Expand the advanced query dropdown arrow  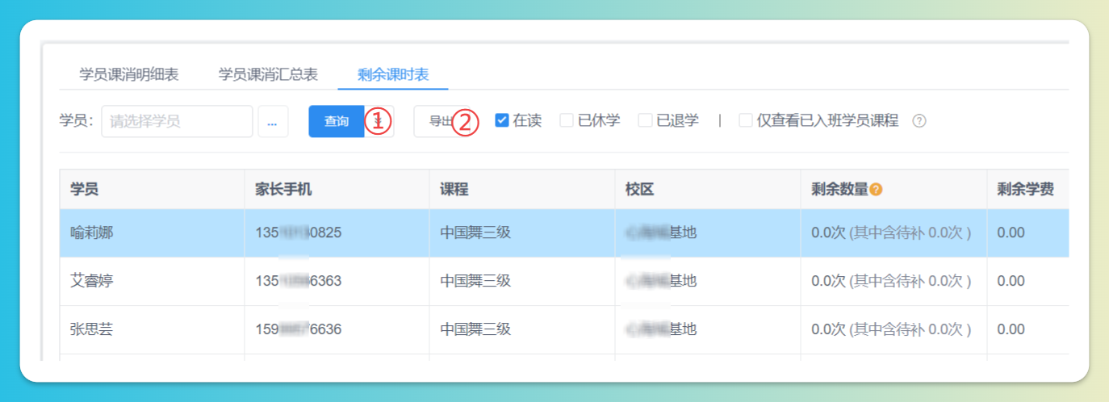379,121
